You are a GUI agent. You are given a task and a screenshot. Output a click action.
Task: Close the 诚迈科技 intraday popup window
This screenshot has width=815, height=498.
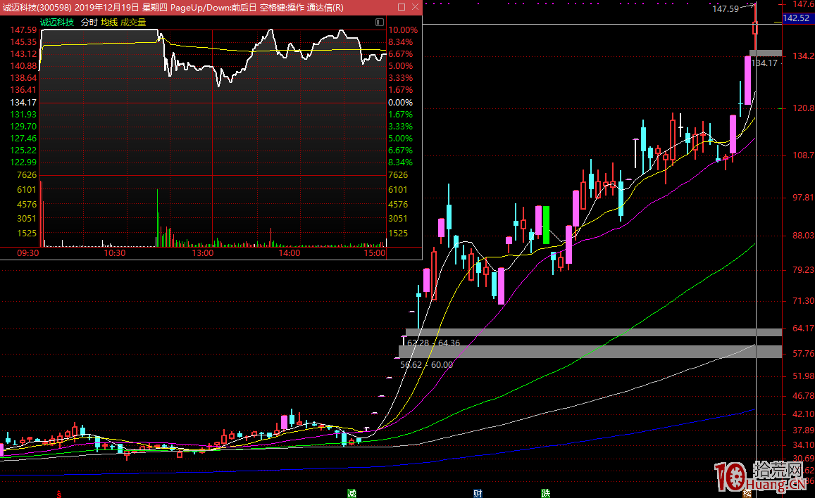click(414, 7)
